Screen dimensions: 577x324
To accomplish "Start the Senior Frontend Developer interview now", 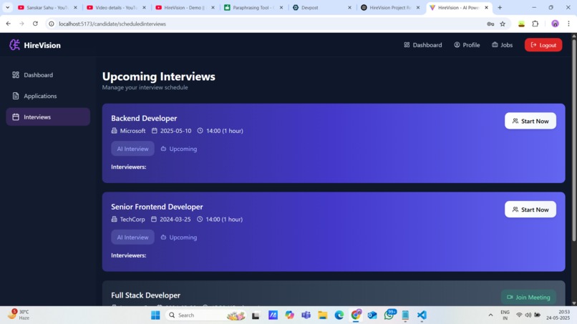I will (x=530, y=210).
